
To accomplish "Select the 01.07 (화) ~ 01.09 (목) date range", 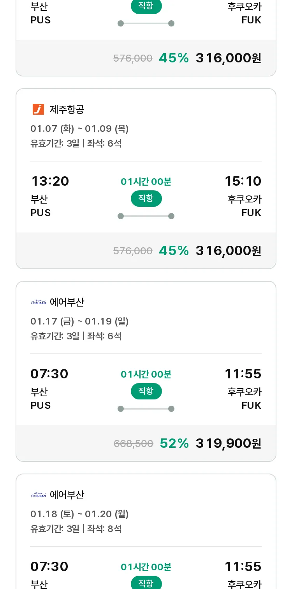I will pyautogui.click(x=79, y=129).
